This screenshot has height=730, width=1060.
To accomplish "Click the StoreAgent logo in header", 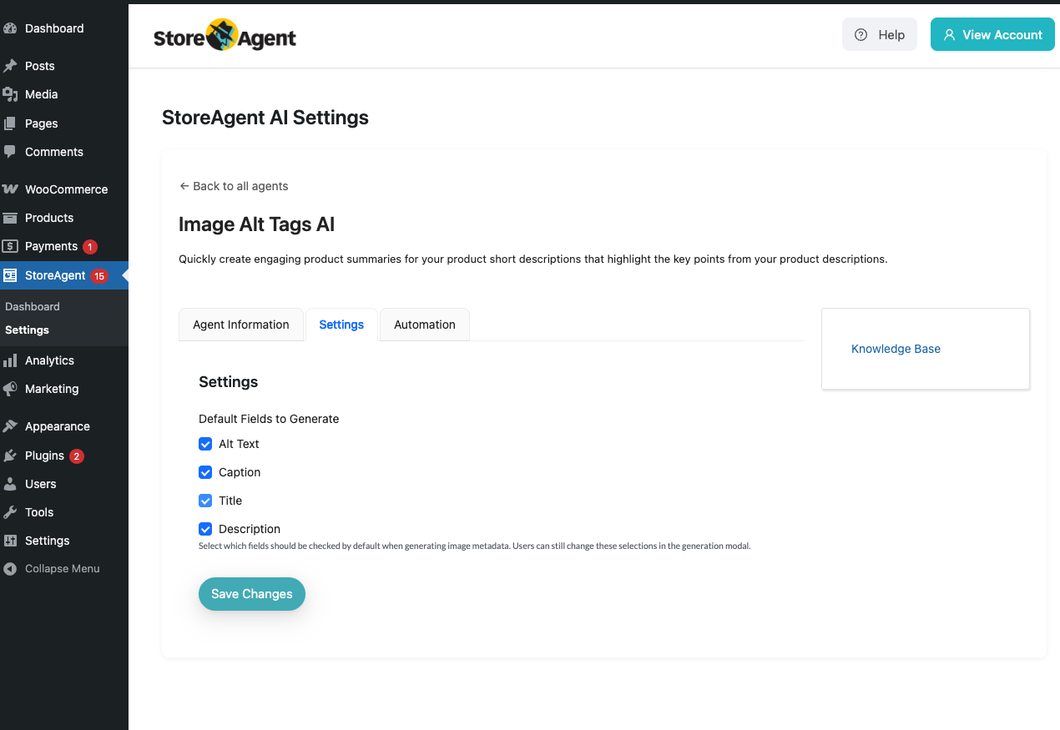I will pyautogui.click(x=225, y=36).
